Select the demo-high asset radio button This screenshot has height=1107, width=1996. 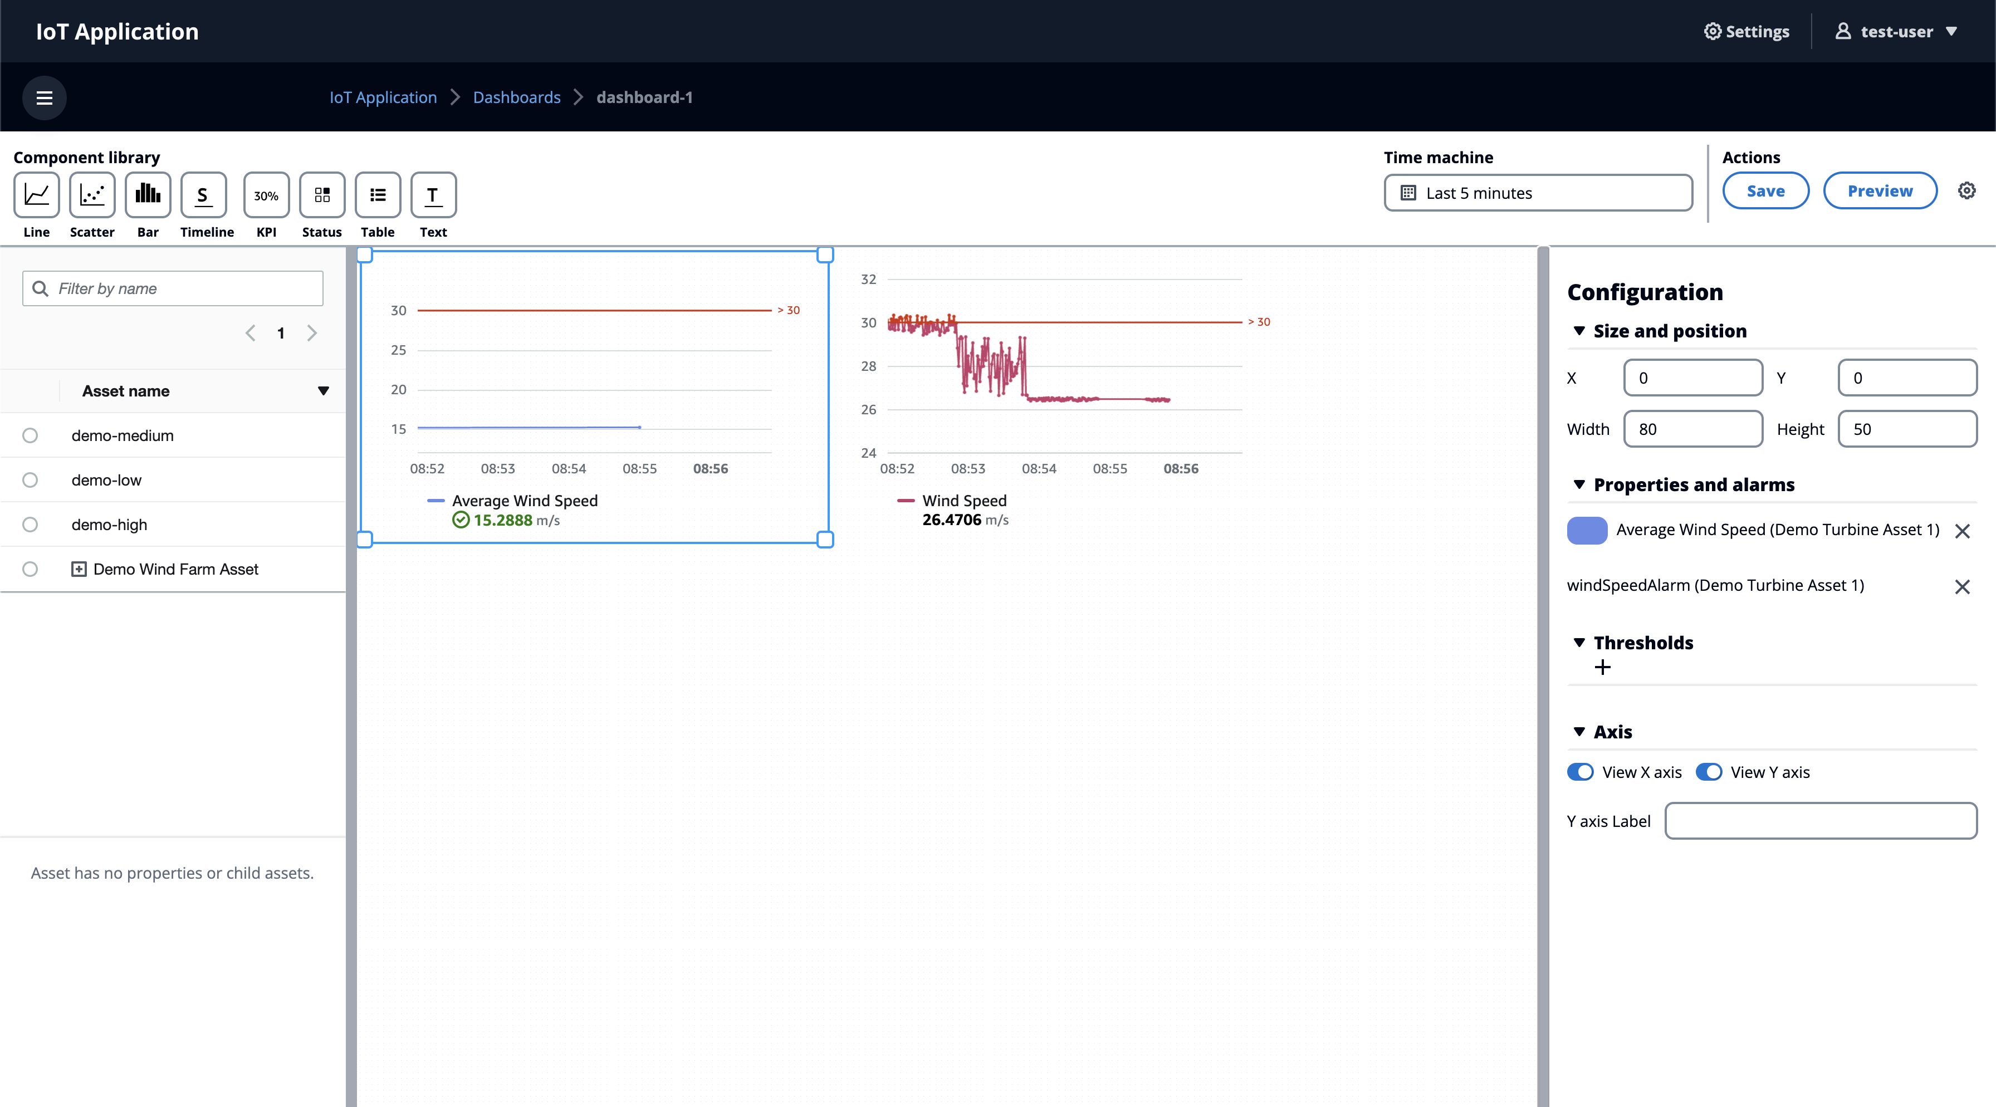[x=30, y=525]
